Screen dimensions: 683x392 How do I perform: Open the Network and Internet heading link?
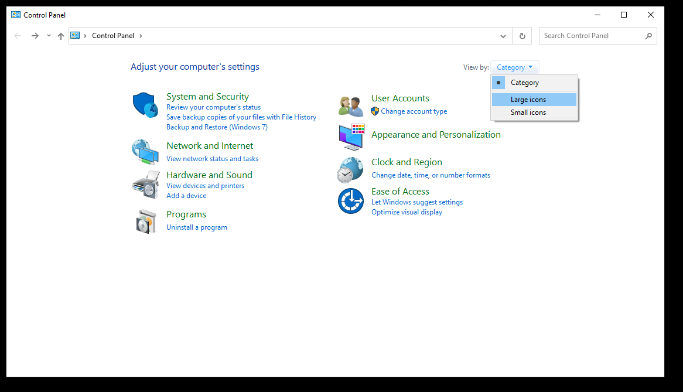point(210,145)
